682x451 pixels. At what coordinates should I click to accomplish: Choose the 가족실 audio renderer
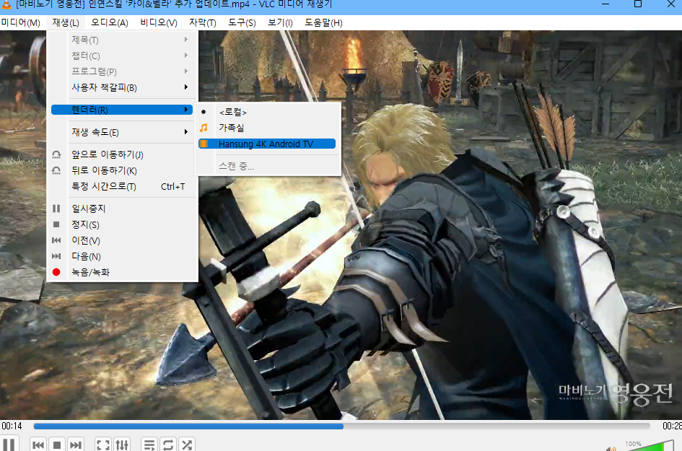(267, 128)
